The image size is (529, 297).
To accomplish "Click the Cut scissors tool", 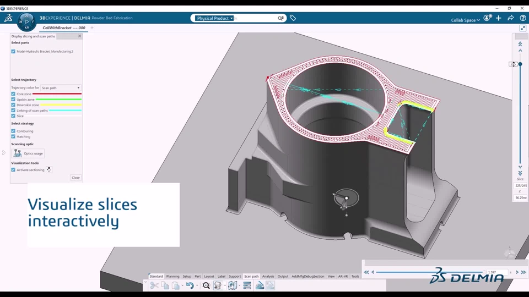I will (x=154, y=285).
